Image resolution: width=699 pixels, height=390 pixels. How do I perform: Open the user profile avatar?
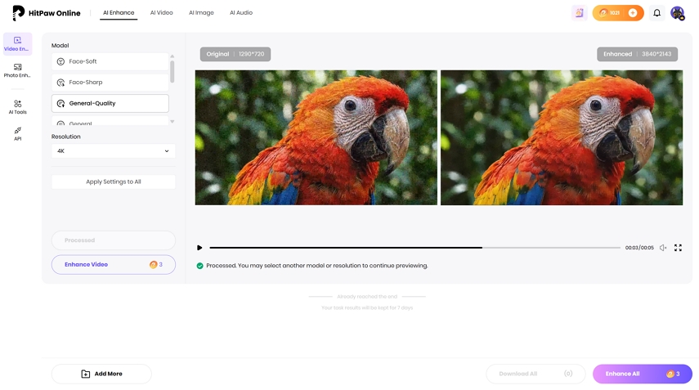tap(678, 13)
